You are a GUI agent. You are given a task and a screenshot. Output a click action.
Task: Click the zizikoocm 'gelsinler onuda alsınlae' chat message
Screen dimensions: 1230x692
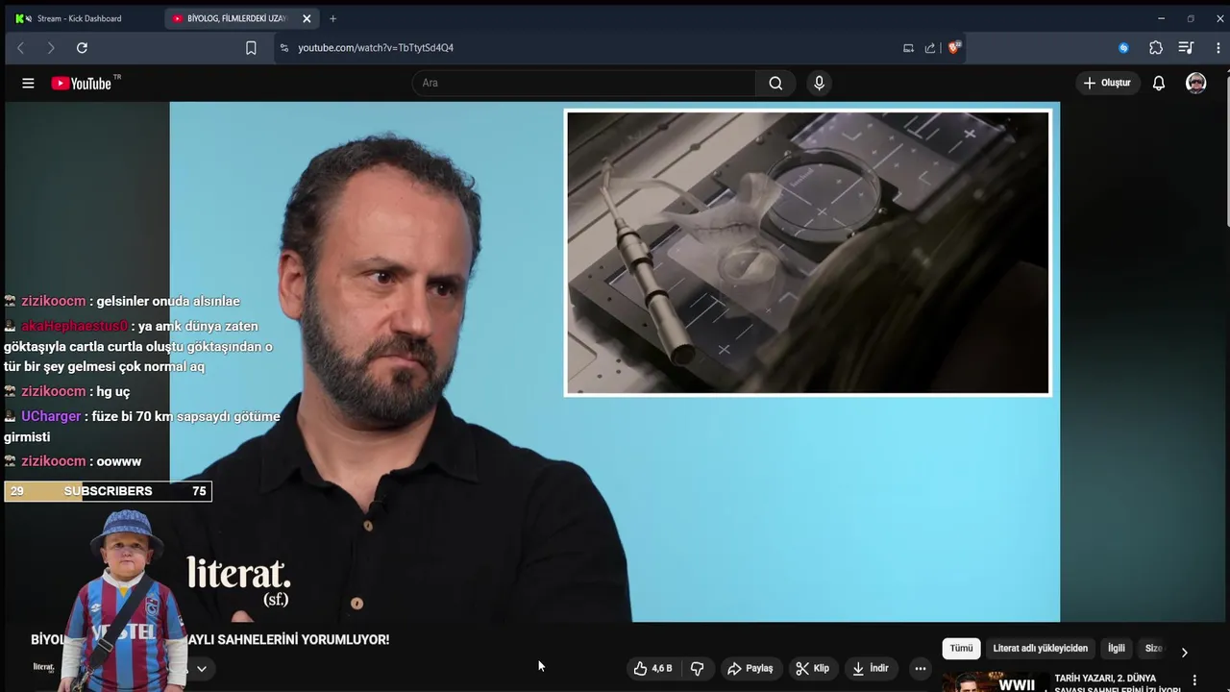pos(122,301)
